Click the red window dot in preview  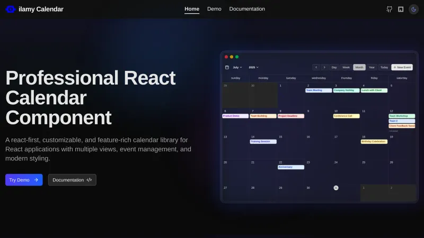(x=226, y=57)
